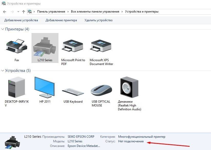Collapse the Устройства (5) group

pyautogui.click(x=3, y=71)
